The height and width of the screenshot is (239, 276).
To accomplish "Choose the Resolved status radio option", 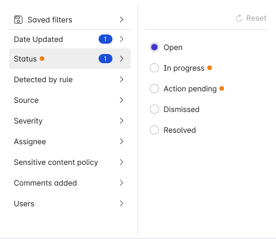I will click(154, 130).
